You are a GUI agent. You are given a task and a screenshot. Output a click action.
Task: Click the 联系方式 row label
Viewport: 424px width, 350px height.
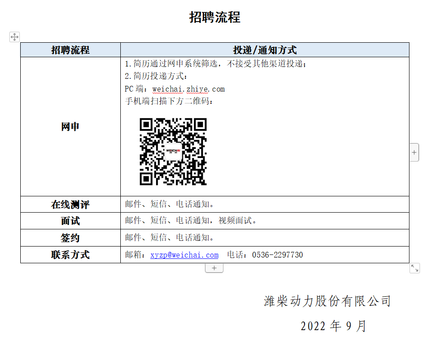pos(71,254)
